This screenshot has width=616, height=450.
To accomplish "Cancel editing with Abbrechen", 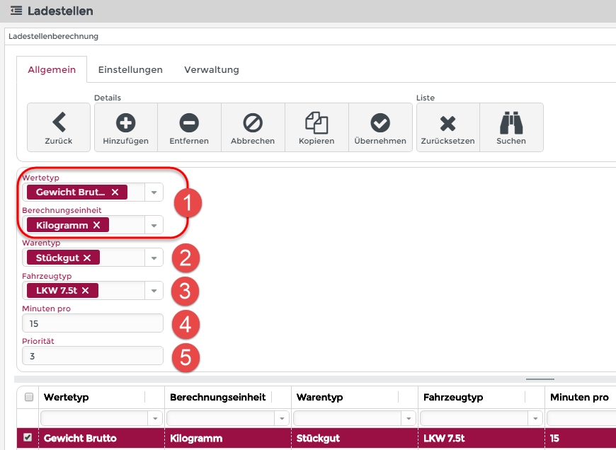I will click(253, 127).
